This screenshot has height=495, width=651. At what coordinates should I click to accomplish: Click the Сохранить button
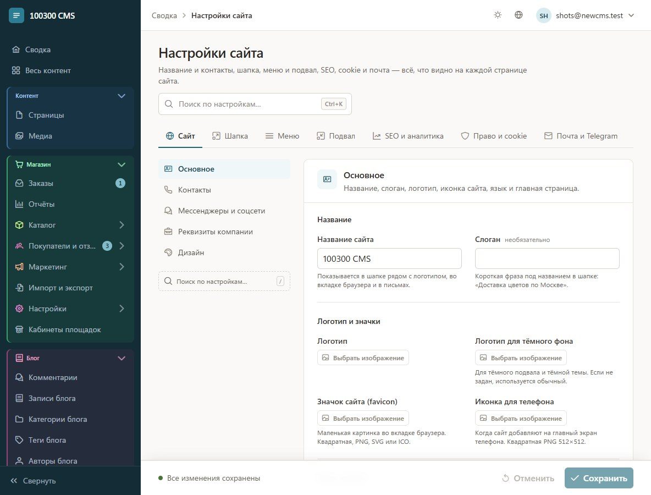tap(599, 478)
